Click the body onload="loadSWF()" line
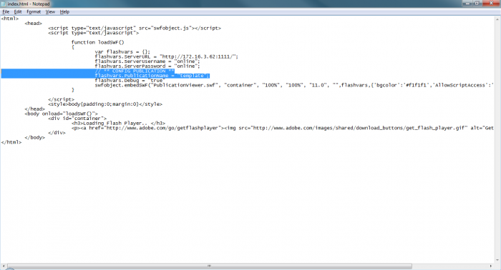The height and width of the screenshot is (270, 501). pyautogui.click(x=62, y=114)
